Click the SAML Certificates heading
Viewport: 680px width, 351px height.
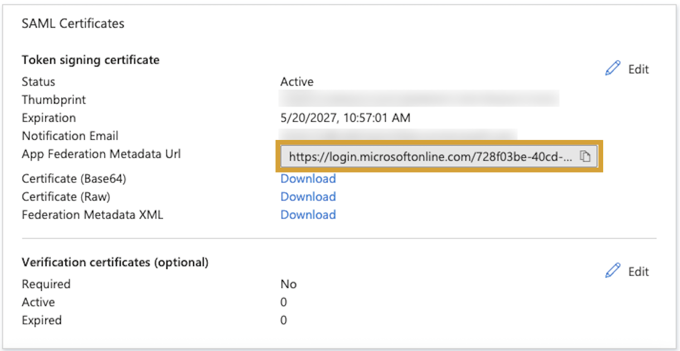click(73, 24)
